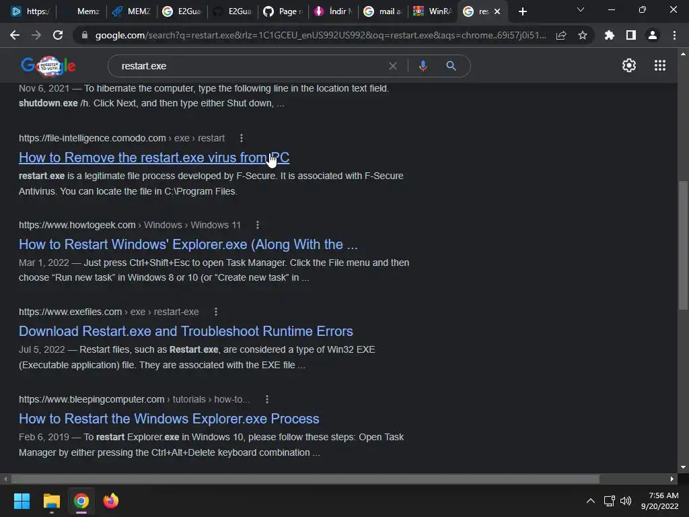Submit the search using the magnifier icon

pos(451,66)
